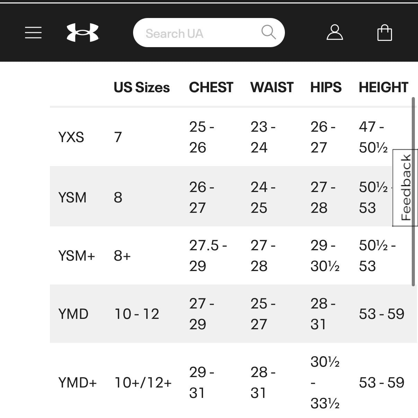Click the 10+/12+ US size cell
Image resolution: width=418 pixels, height=418 pixels.
(143, 383)
